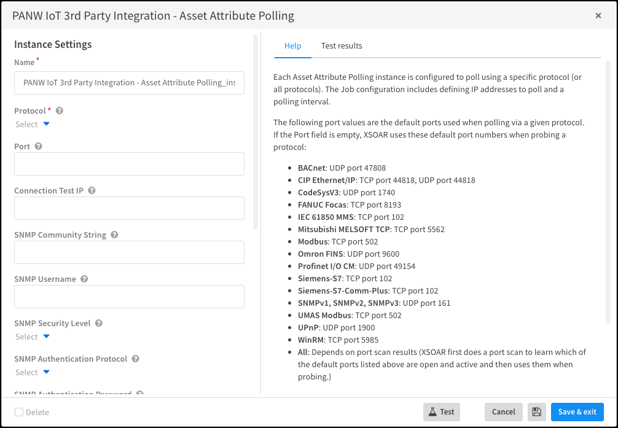Click the SNMP Authentication Protocol help icon
The width and height of the screenshot is (618, 428).
pos(135,359)
